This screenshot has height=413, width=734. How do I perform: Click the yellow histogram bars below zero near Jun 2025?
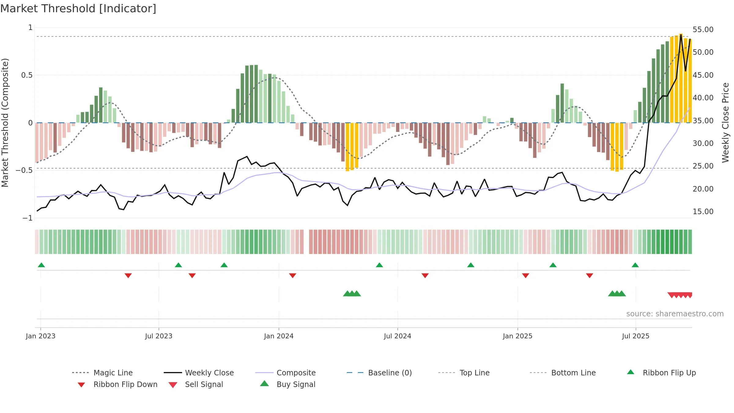coord(617,147)
